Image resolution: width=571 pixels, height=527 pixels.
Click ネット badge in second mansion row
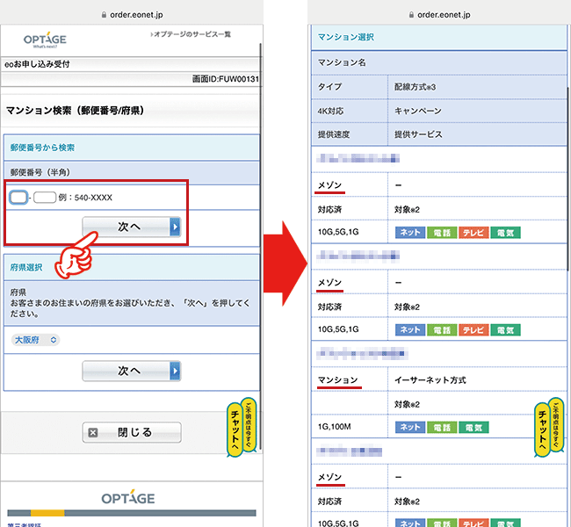tap(410, 330)
